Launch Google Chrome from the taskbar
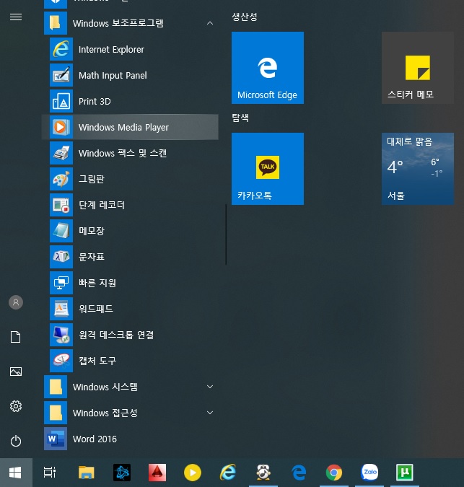 334,473
